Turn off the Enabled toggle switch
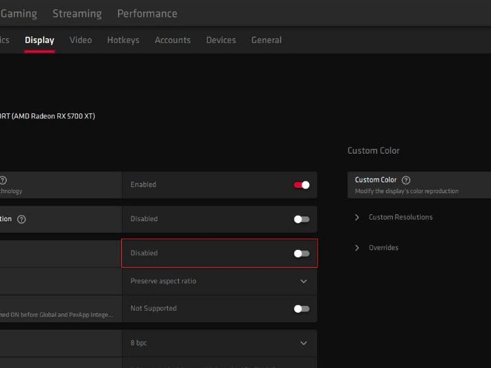The height and width of the screenshot is (368, 491). point(301,185)
